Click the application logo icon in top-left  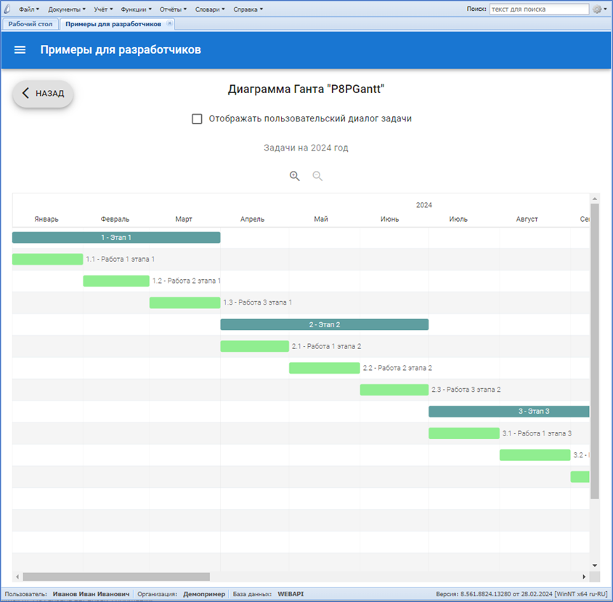point(8,9)
